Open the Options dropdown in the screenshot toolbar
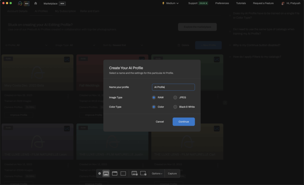Image resolution: width=304 pixels, height=185 pixels. coord(156,173)
